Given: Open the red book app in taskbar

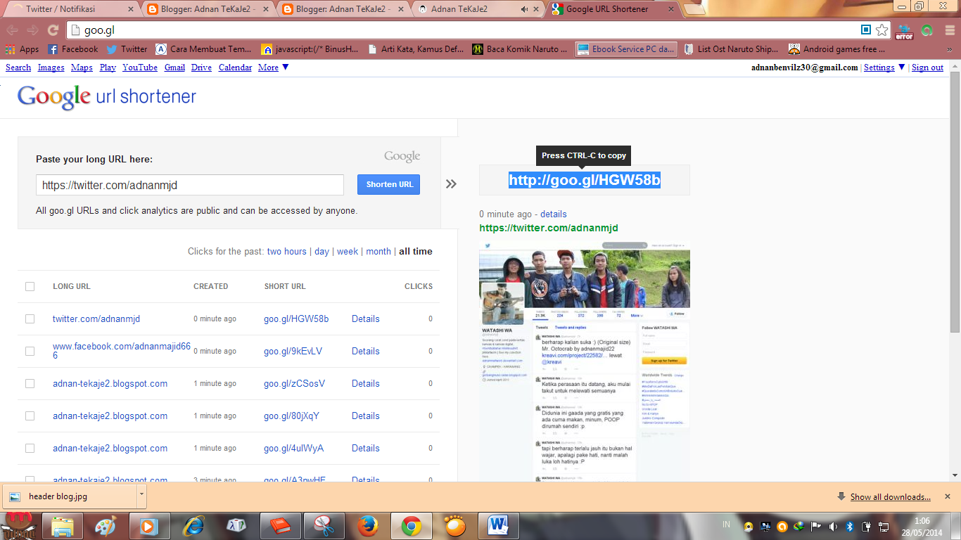Looking at the screenshot, I should (280, 526).
